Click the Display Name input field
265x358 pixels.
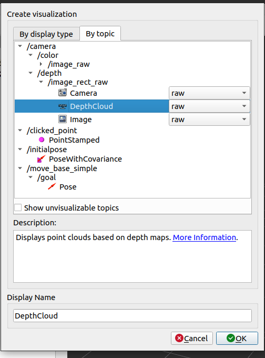point(132,316)
